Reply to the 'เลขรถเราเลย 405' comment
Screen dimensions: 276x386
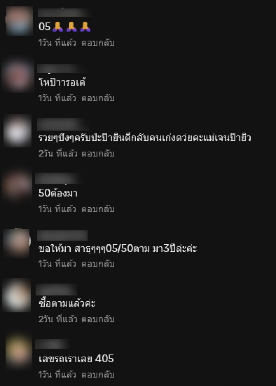(98, 375)
